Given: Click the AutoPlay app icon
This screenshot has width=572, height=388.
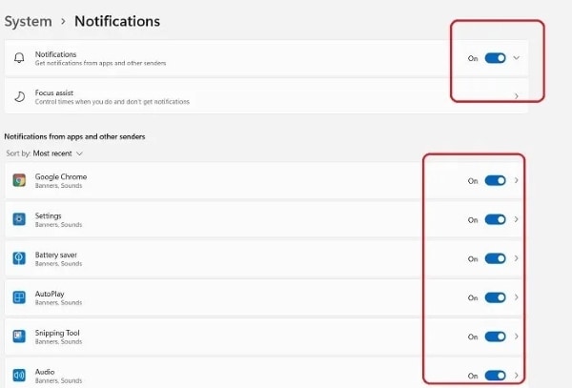Looking at the screenshot, I should click(19, 297).
